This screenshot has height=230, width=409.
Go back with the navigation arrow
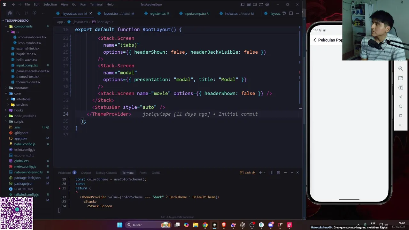tap(13, 4)
